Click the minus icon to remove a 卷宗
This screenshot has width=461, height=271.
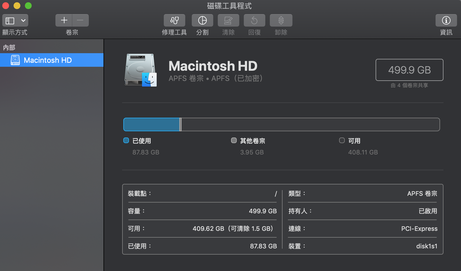coord(80,20)
